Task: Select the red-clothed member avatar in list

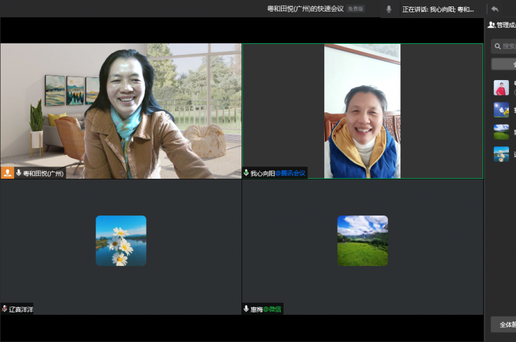Action: 501,88
